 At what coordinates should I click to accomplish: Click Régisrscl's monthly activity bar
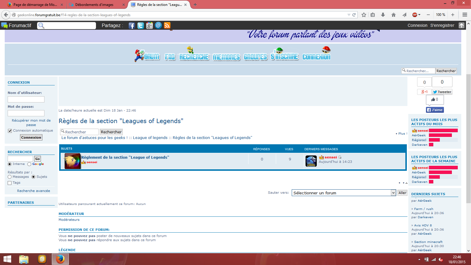pos(434,140)
